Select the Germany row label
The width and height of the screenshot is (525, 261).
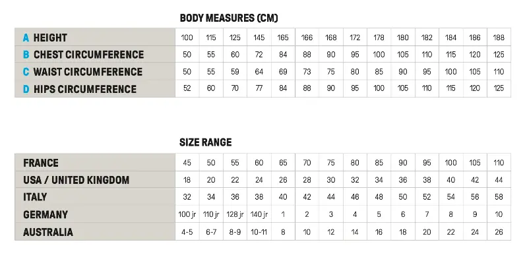(46, 214)
